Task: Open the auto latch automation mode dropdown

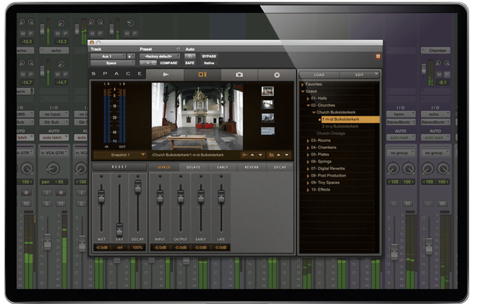Action: pyautogui.click(x=54, y=137)
